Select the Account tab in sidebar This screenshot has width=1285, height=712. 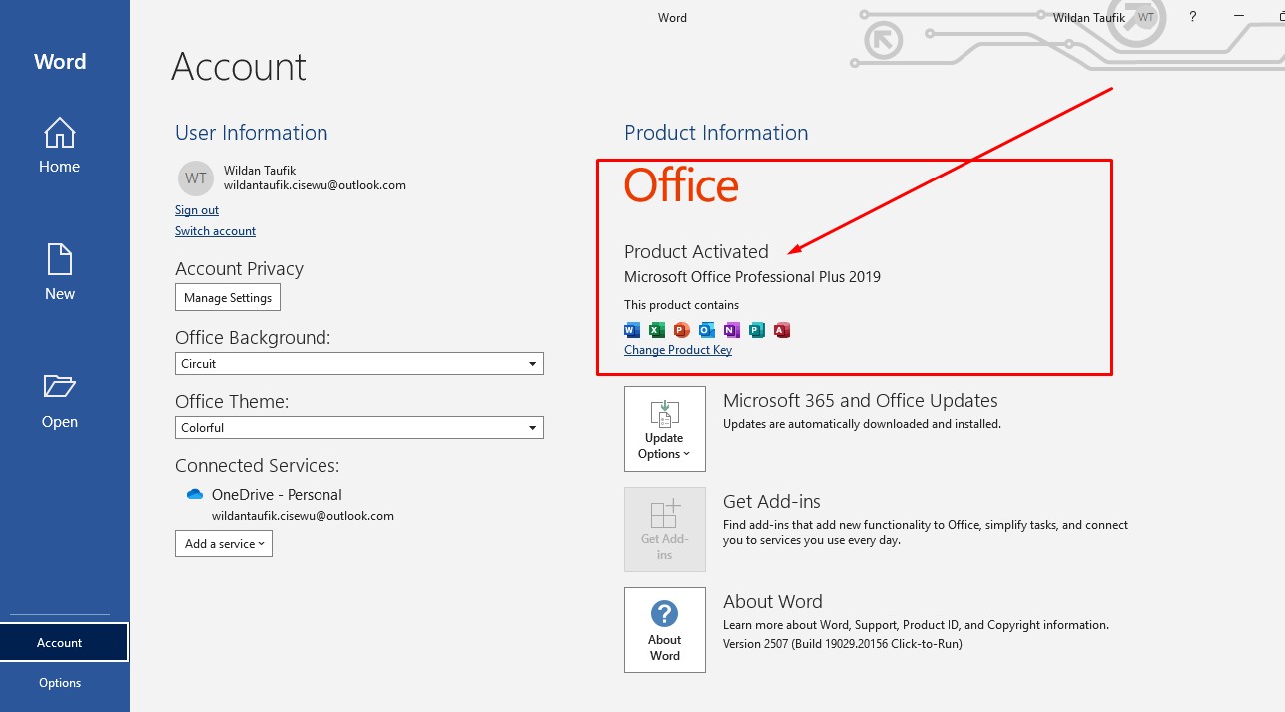[x=64, y=642]
